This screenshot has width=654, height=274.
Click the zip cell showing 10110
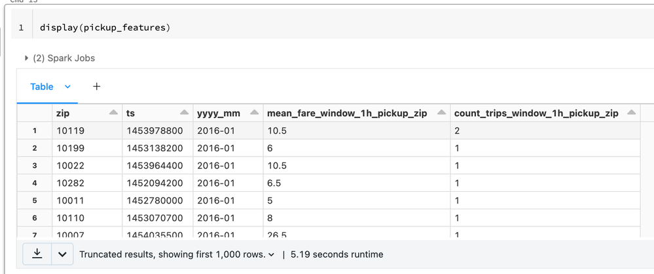[71, 219]
